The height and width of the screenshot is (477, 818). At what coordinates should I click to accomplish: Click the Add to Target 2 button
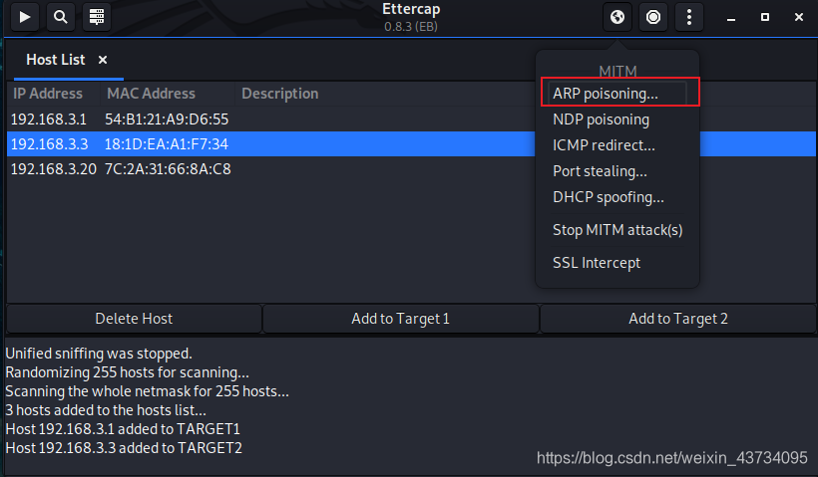tap(677, 319)
